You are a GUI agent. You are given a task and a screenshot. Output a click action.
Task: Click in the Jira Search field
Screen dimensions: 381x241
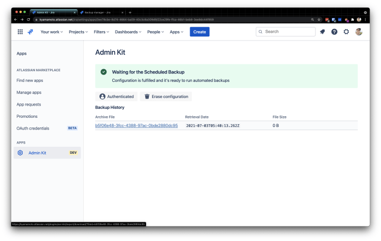[286, 32]
